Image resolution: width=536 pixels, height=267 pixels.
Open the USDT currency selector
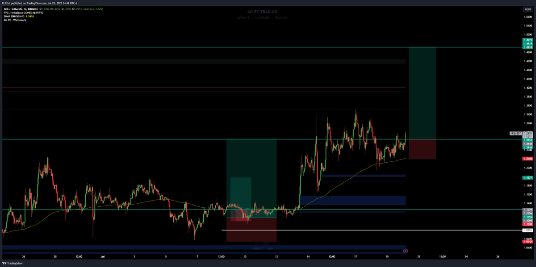pos(528,9)
